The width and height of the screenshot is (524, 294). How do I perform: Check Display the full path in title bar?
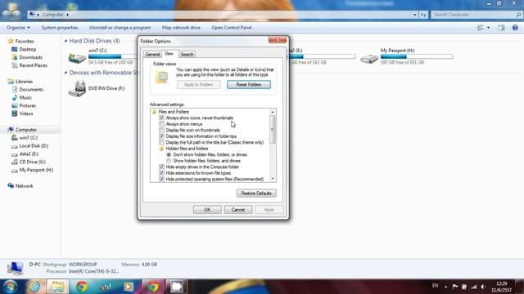pos(162,142)
